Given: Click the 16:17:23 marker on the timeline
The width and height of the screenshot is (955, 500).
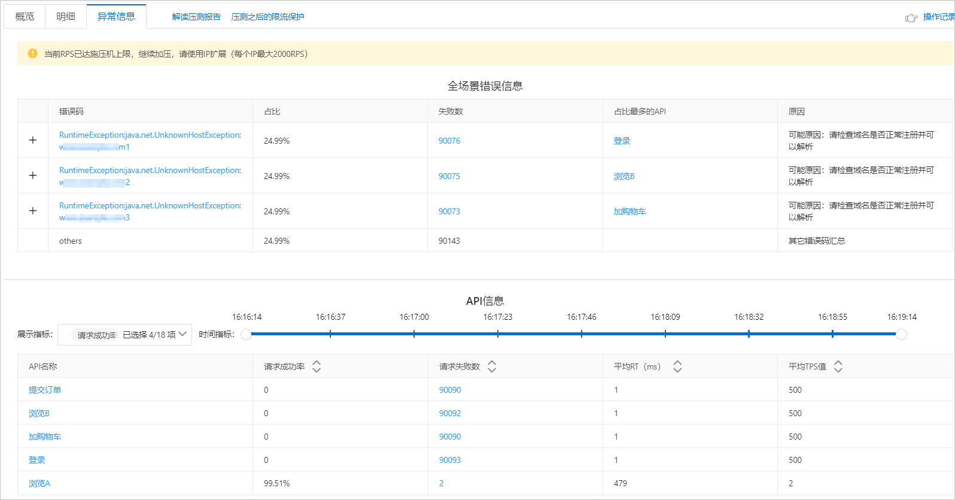Looking at the screenshot, I should pyautogui.click(x=498, y=334).
